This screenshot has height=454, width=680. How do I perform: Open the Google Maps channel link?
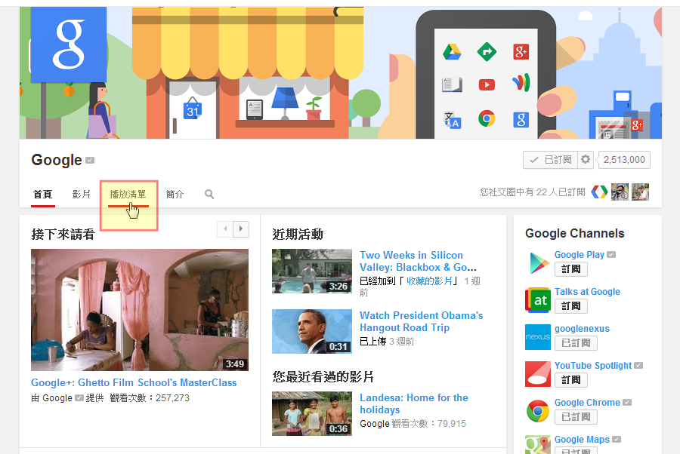click(582, 439)
